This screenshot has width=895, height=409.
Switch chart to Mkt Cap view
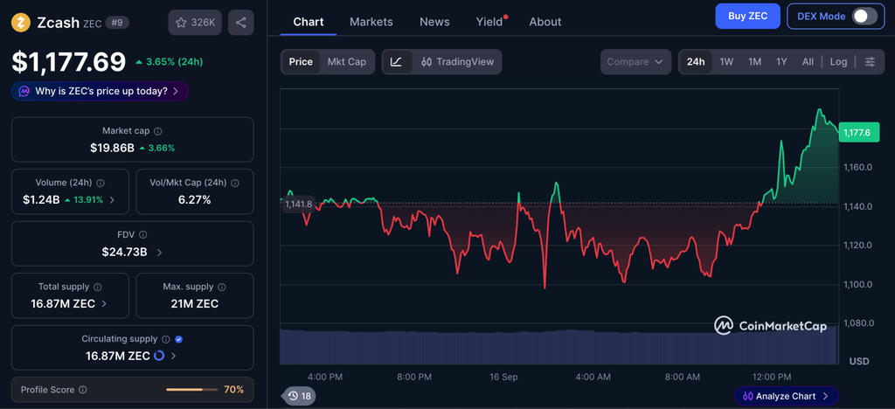point(346,61)
